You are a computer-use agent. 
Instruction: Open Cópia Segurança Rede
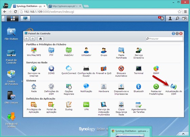(121, 108)
